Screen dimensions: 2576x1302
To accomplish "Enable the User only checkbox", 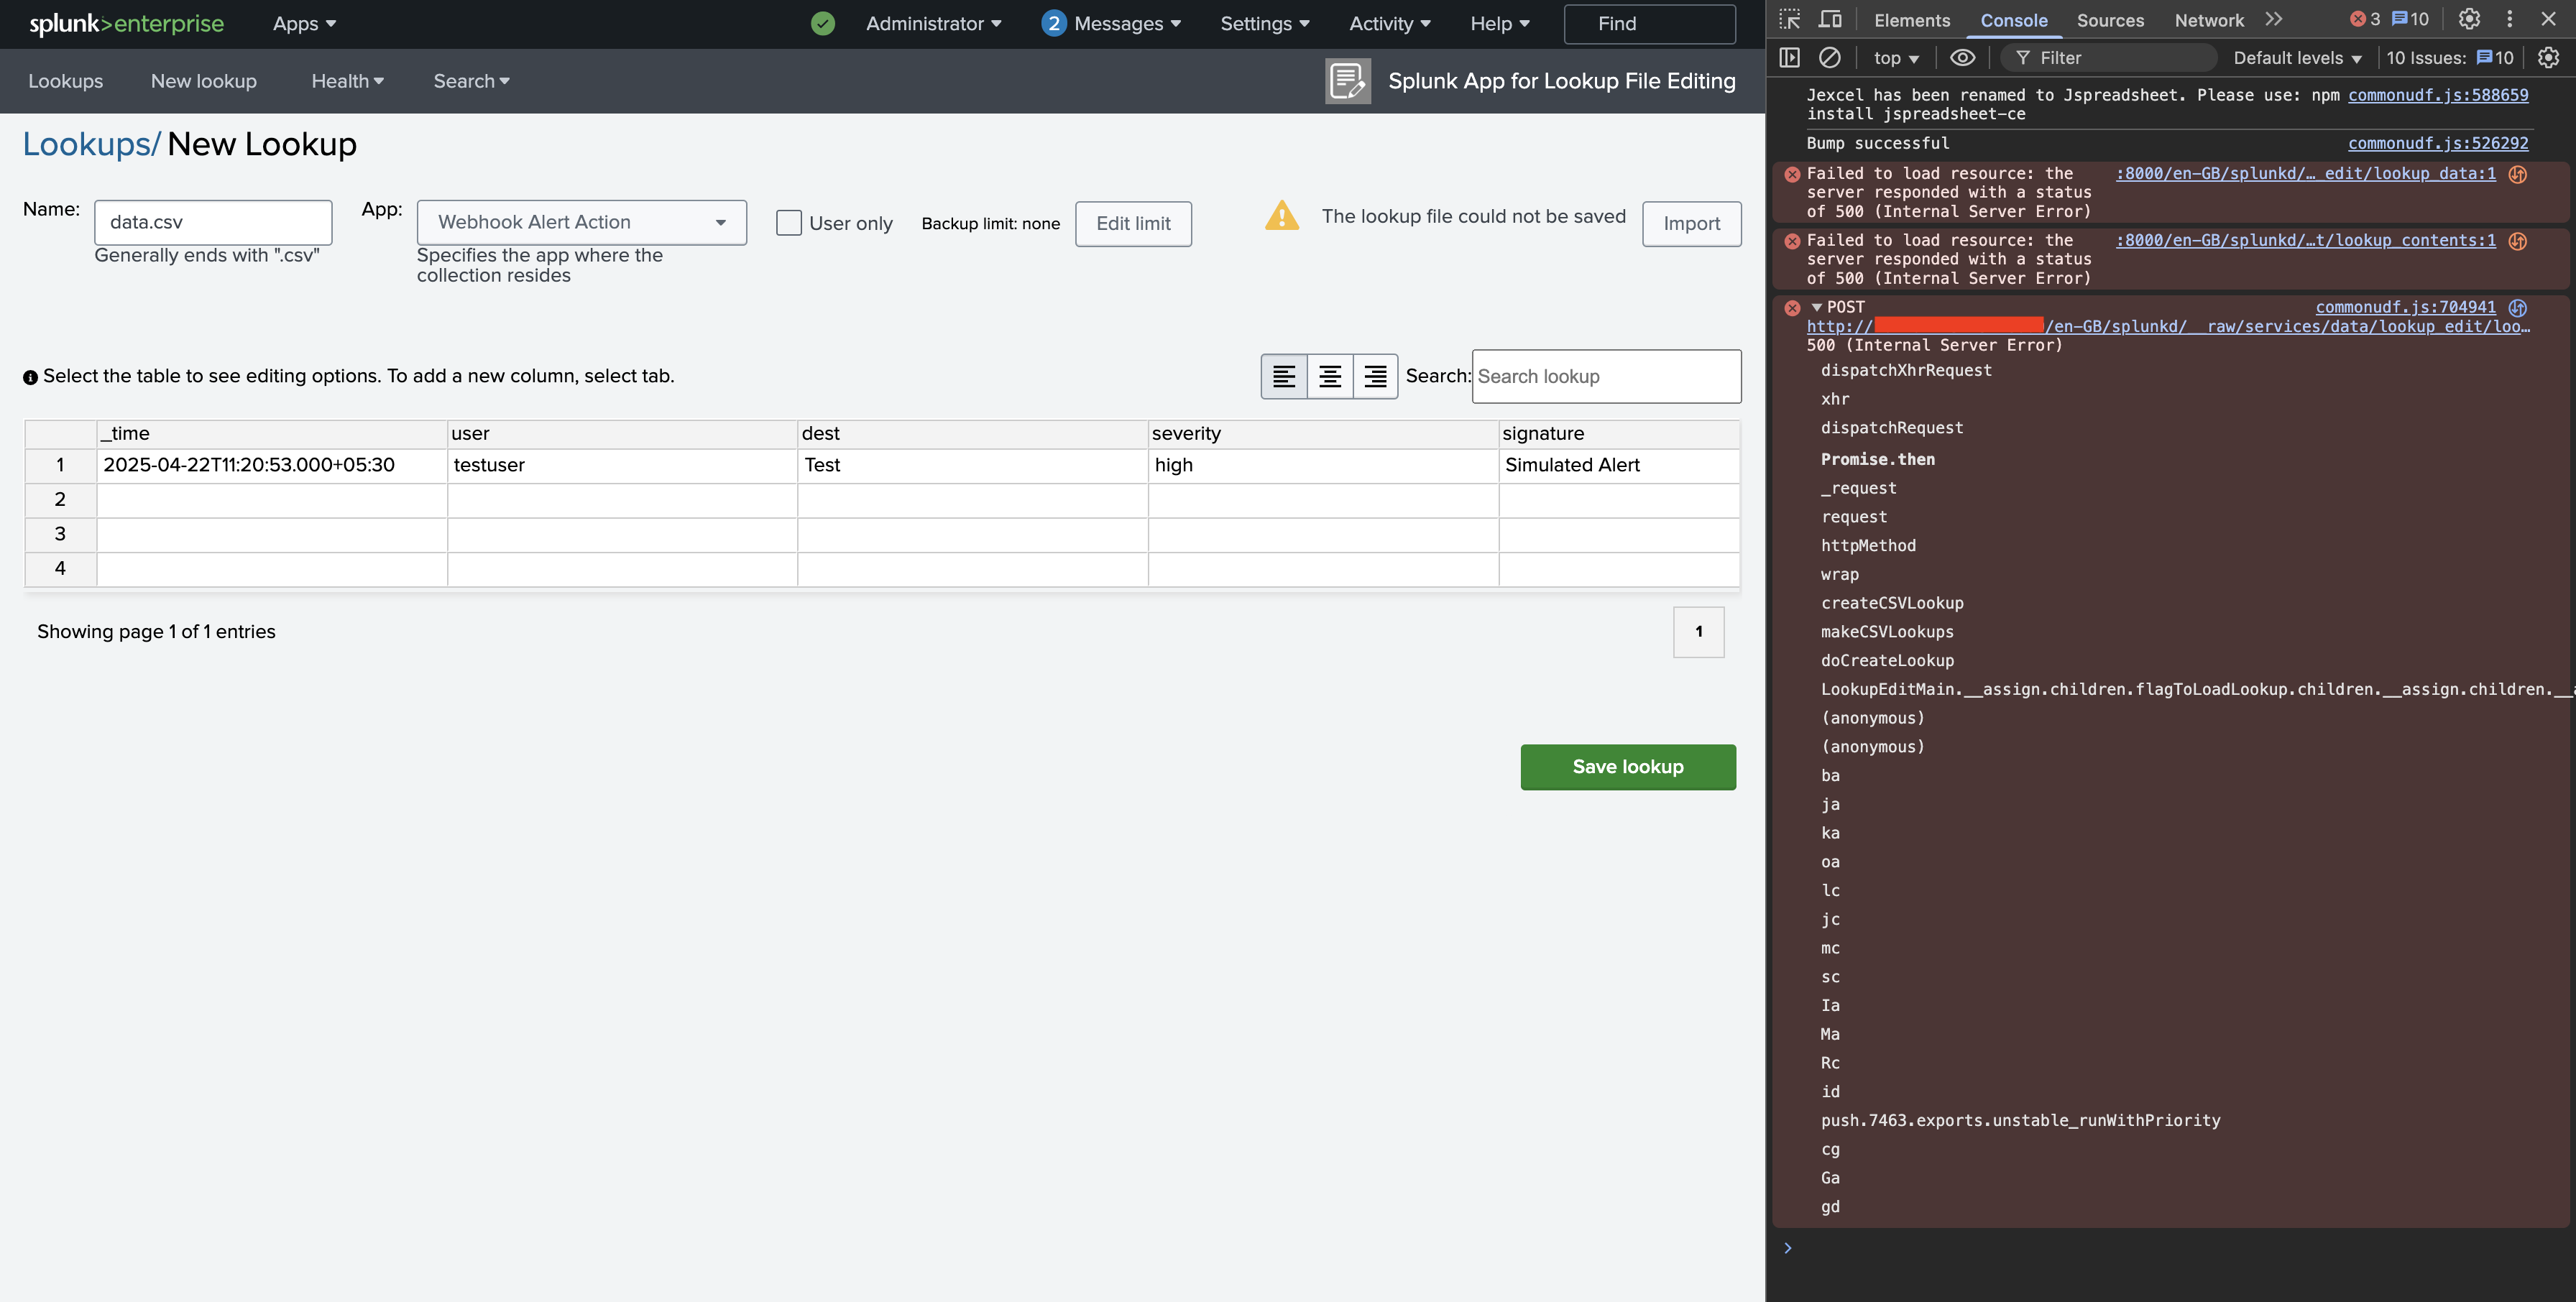I will 789,223.
